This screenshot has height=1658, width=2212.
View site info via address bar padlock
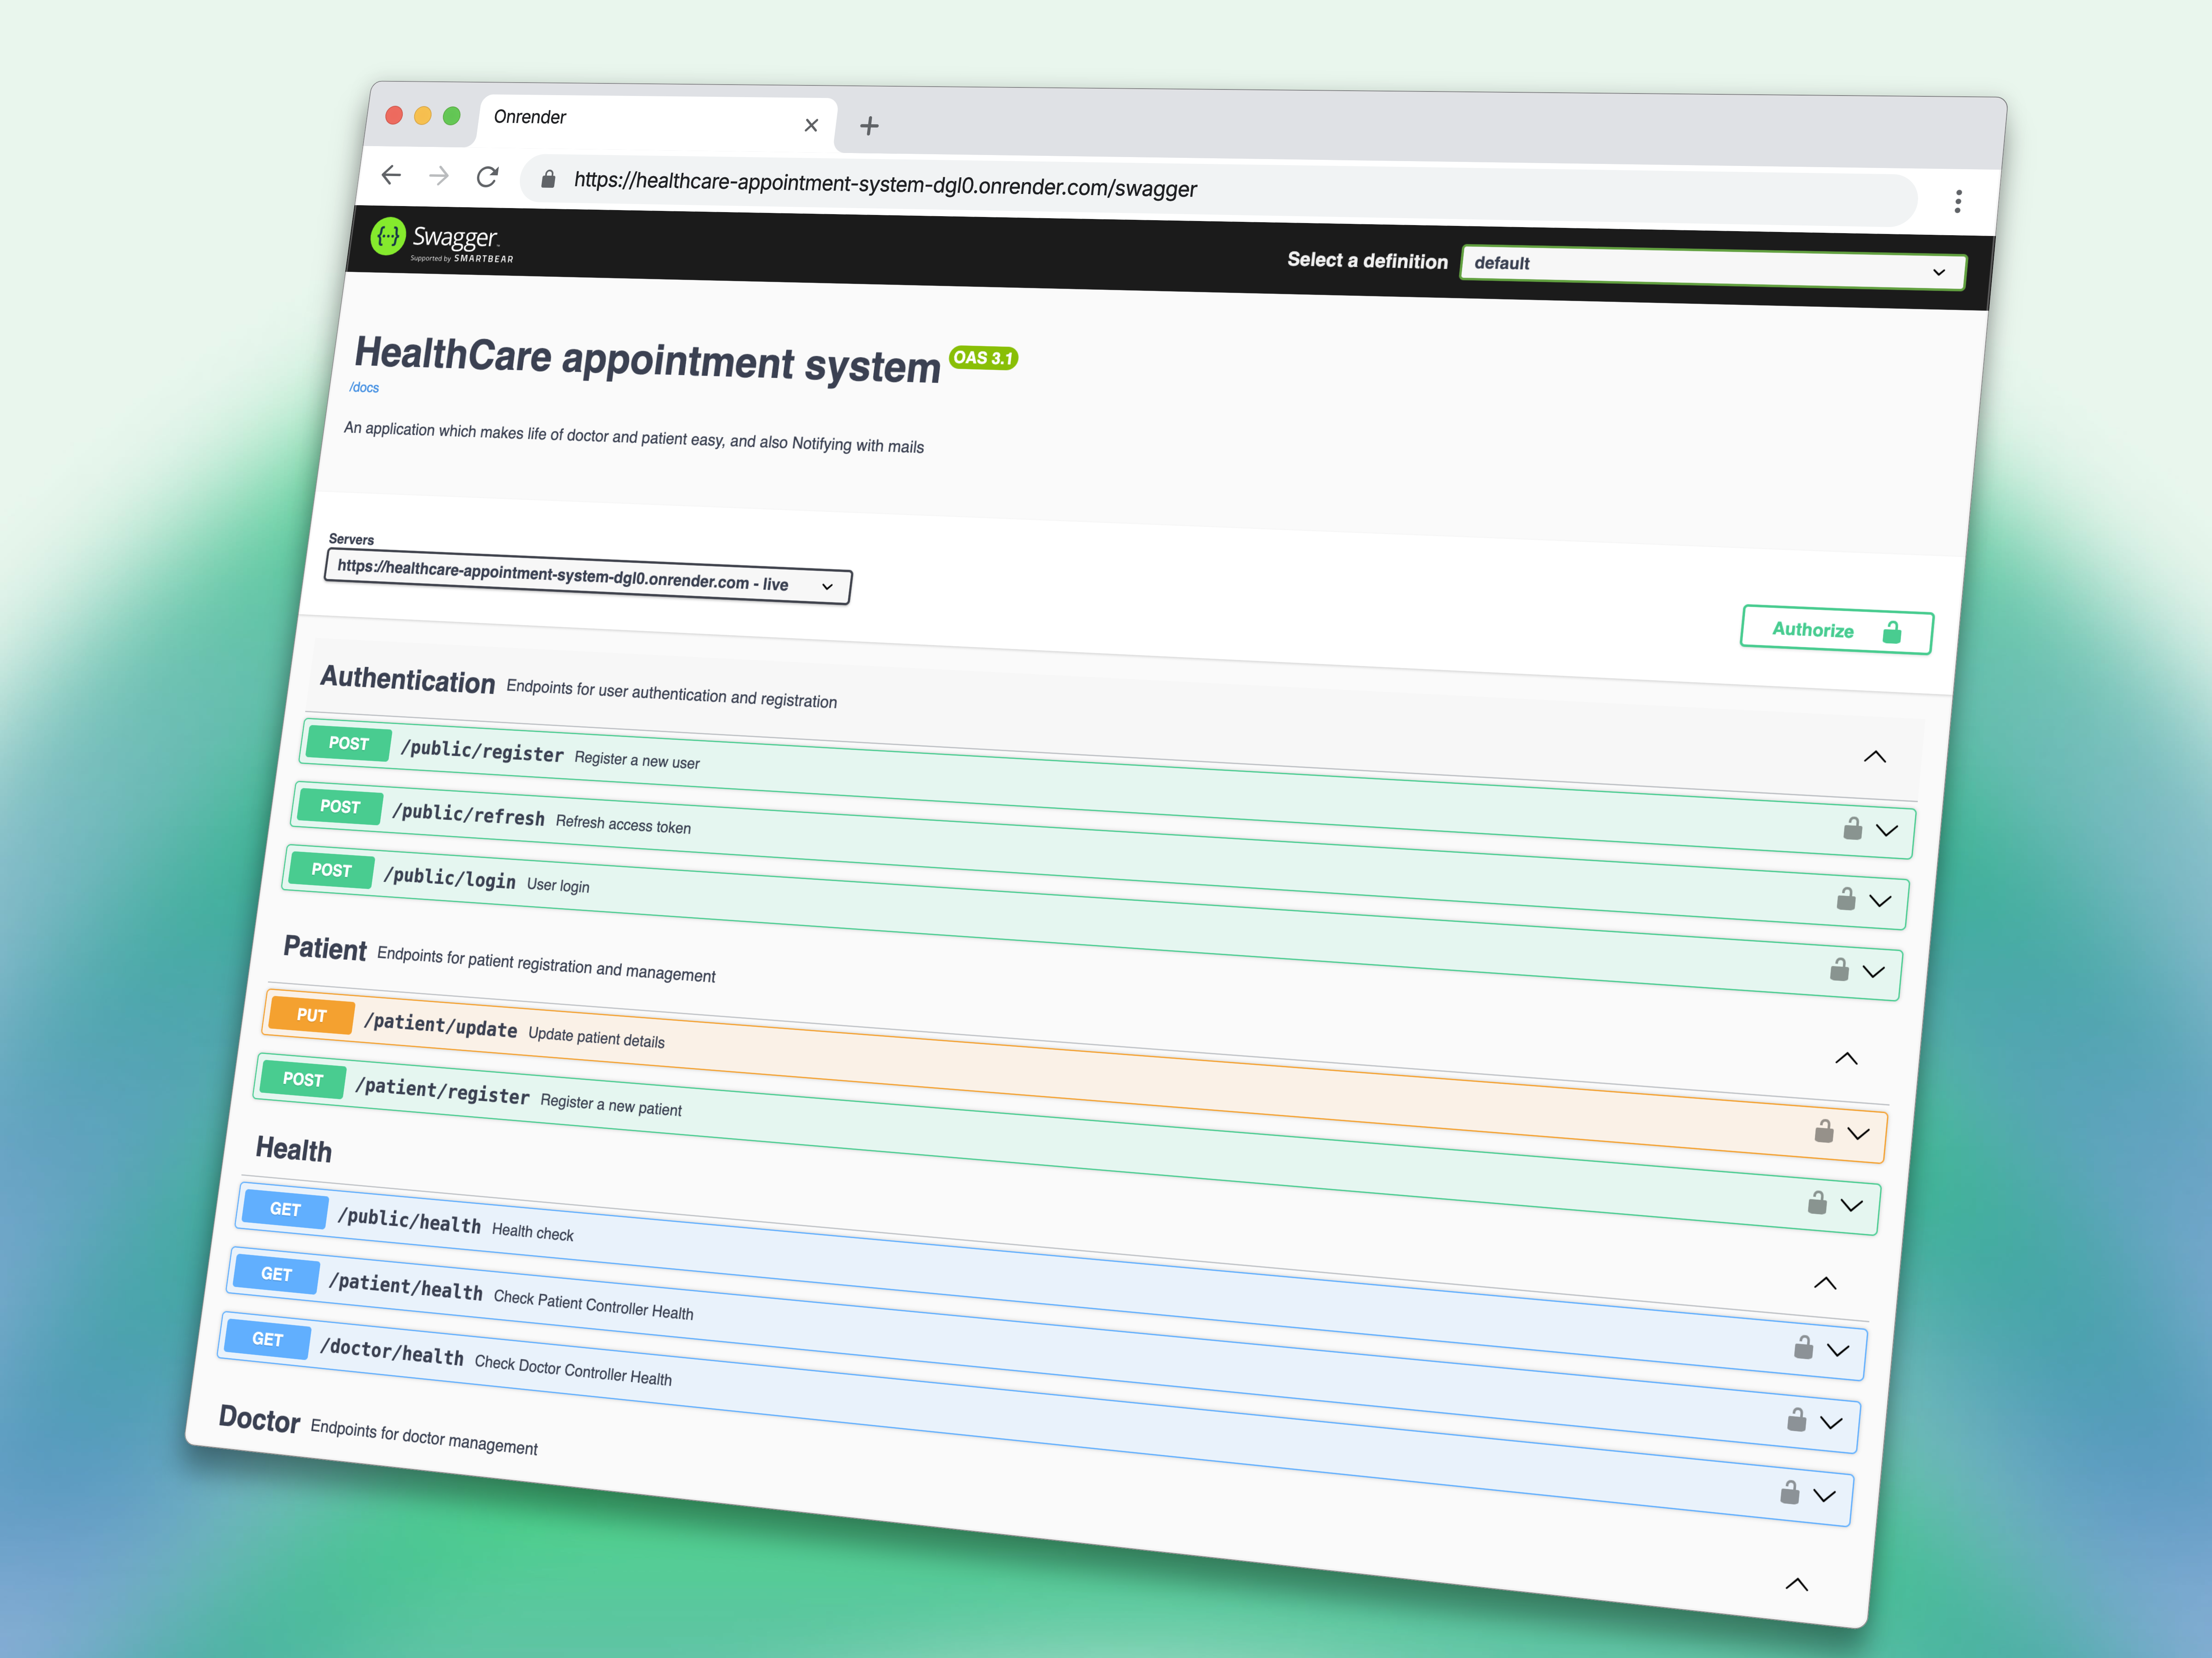[548, 179]
